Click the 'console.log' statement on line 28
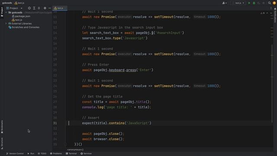Viewport: 277px width, 156px height. pyautogui.click(x=116, y=107)
